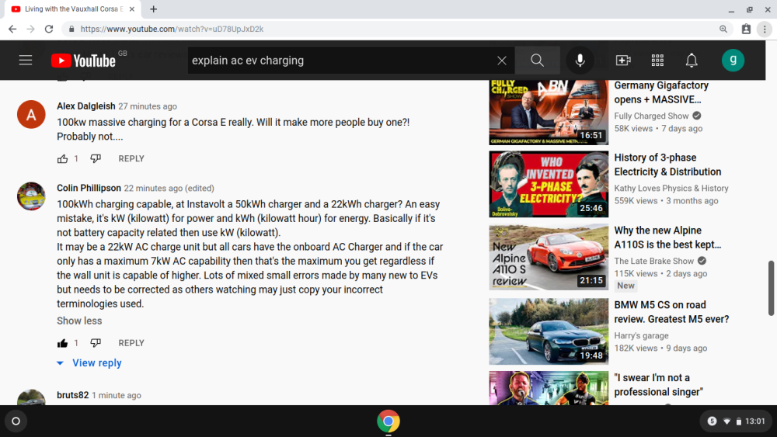This screenshot has height=437, width=777.
Task: Open notification count badge in system tray
Action: 712,421
